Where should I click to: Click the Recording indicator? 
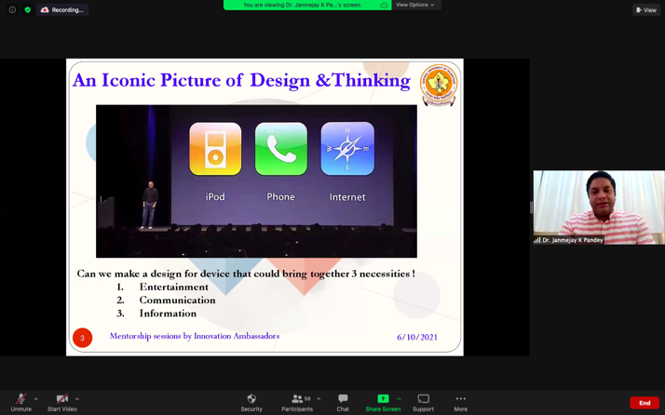pyautogui.click(x=62, y=9)
